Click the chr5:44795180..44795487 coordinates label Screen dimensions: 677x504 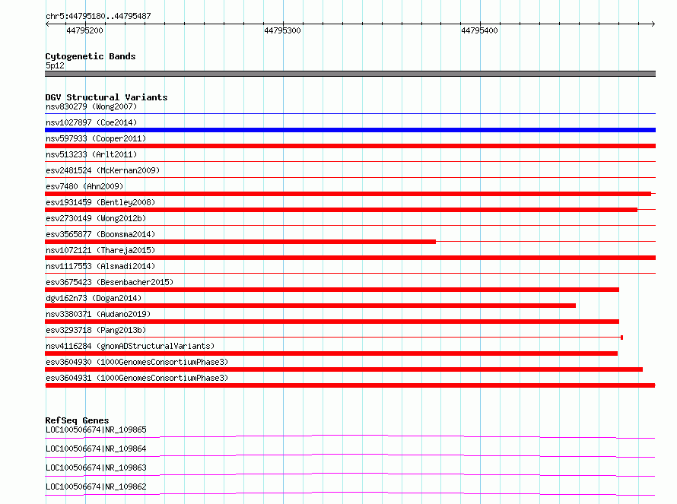[x=98, y=16]
